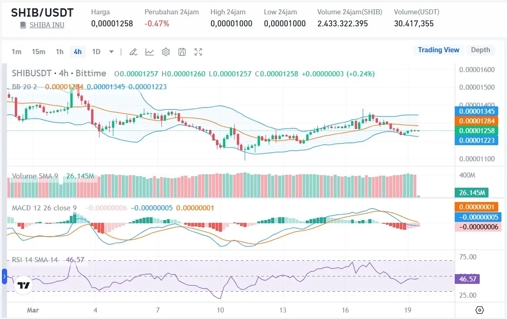Viewport: 507px width, 319px height.
Task: Click the MACD line label −0.00000005
Action: (478, 217)
